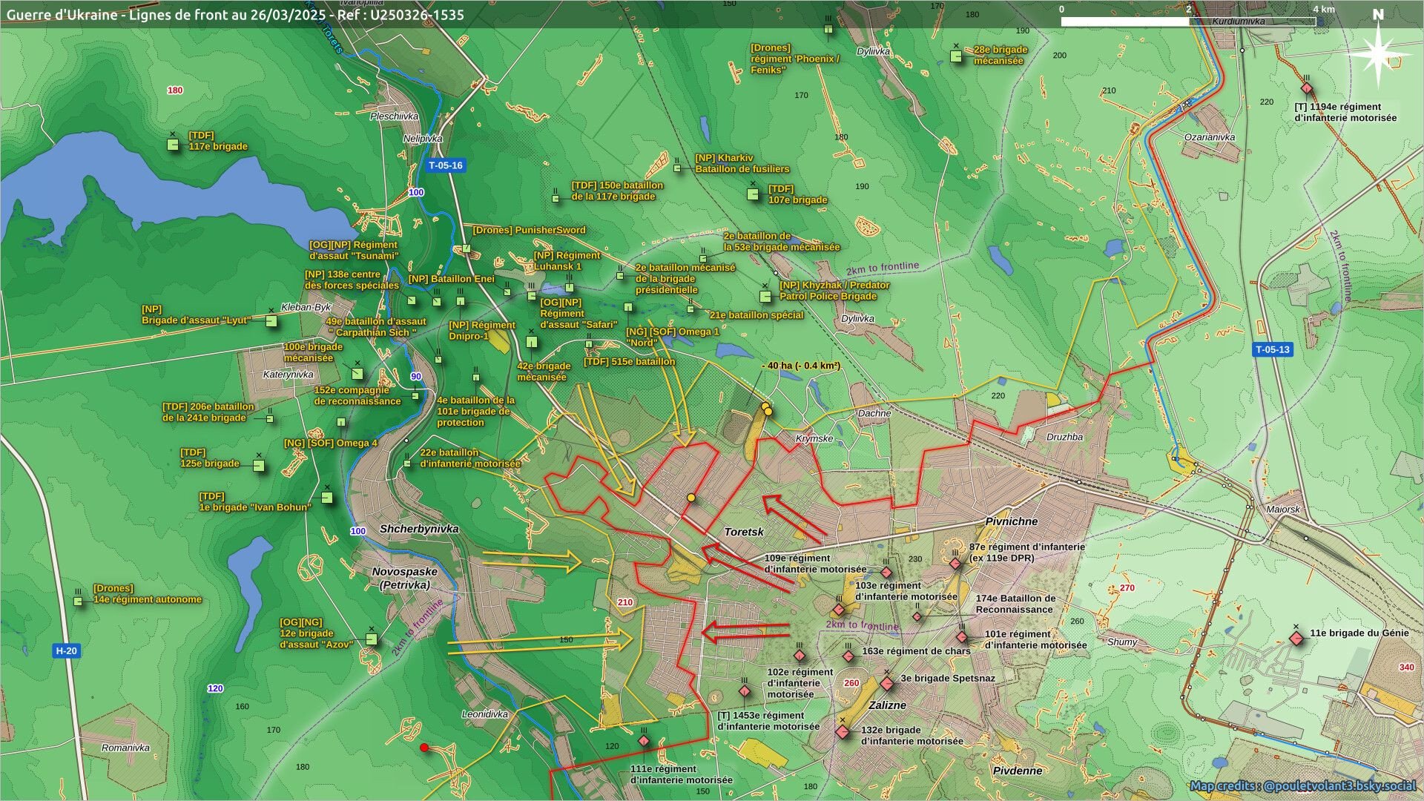Image resolution: width=1424 pixels, height=801 pixels.
Task: Click the 174e Bataillon de Reconnaissance label
Action: click(x=1015, y=604)
